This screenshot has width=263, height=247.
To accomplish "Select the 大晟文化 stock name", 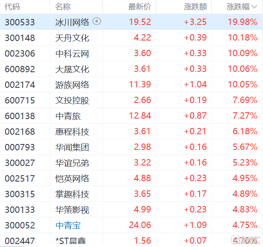I will [72, 69].
